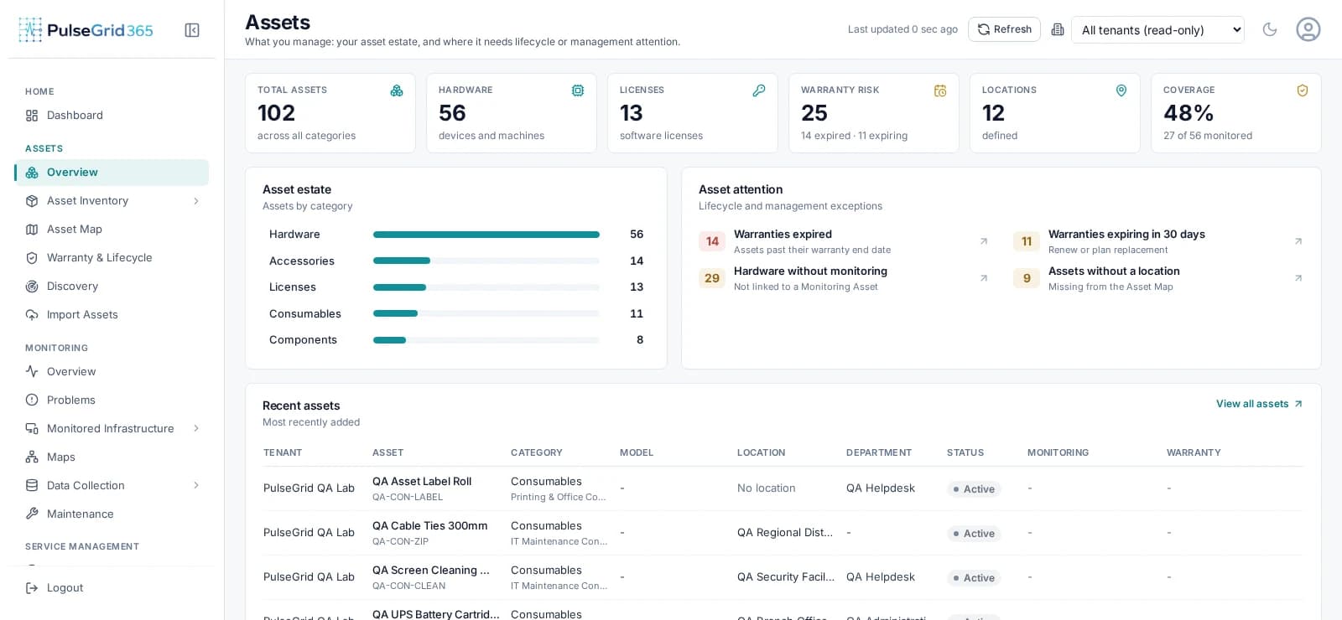Open the QA Asset Label Roll asset
Image resolution: width=1342 pixels, height=620 pixels.
pos(422,482)
